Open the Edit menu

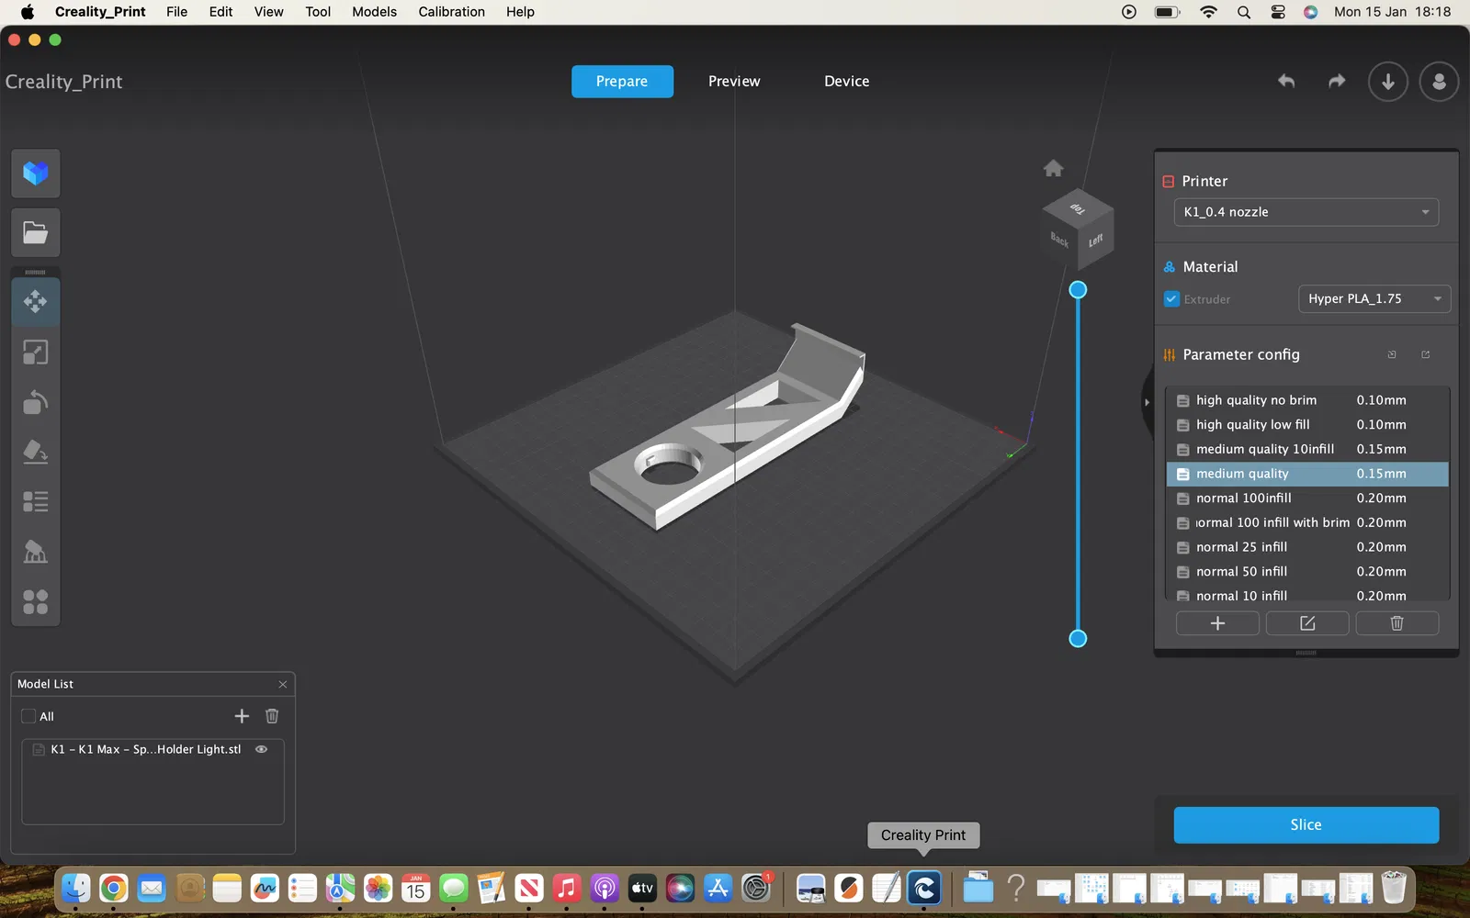[x=220, y=12]
